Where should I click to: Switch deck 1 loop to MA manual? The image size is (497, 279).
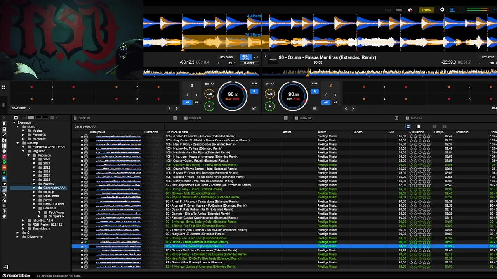[196, 102]
